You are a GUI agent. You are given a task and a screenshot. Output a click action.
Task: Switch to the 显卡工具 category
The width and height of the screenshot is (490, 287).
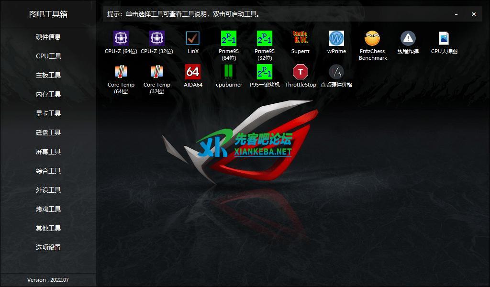click(48, 113)
